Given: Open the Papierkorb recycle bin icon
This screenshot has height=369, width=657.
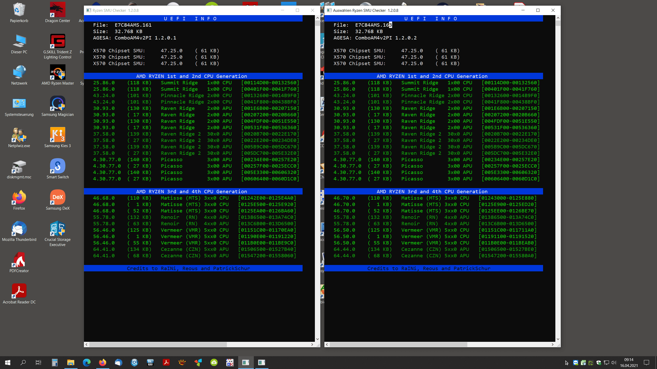Looking at the screenshot, I should [19, 13].
